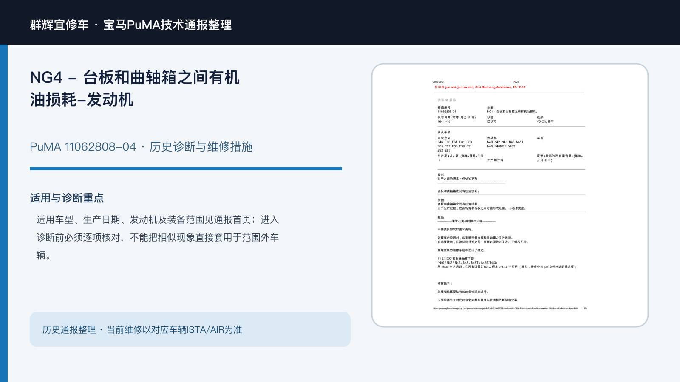
Task: Click the engine list N40 N42 N43 N45 N45T
Action: click(x=505, y=142)
